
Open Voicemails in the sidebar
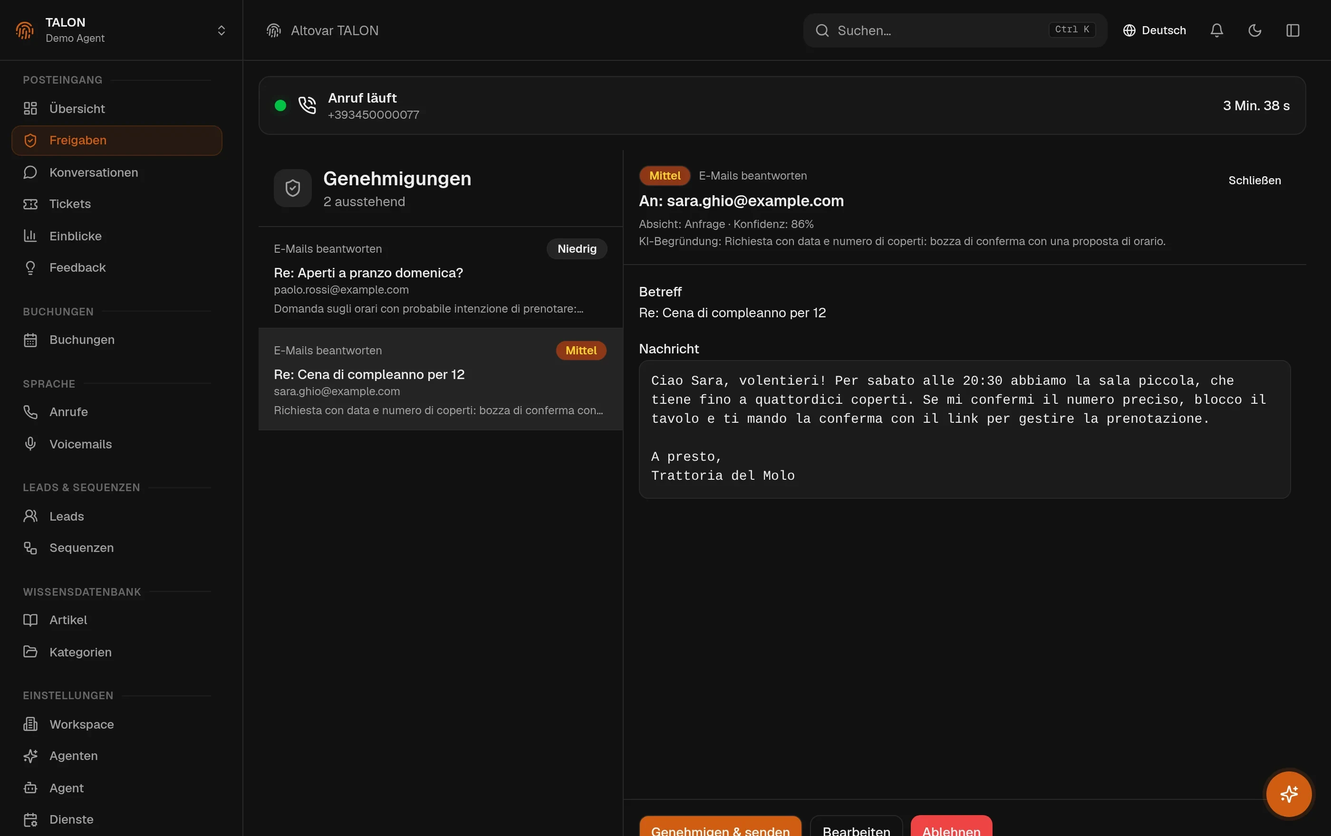(116, 443)
